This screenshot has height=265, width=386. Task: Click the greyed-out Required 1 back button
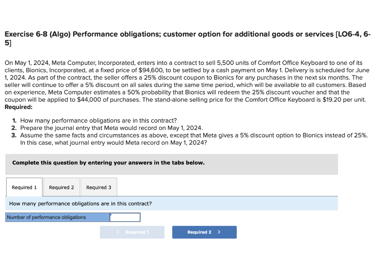132,232
